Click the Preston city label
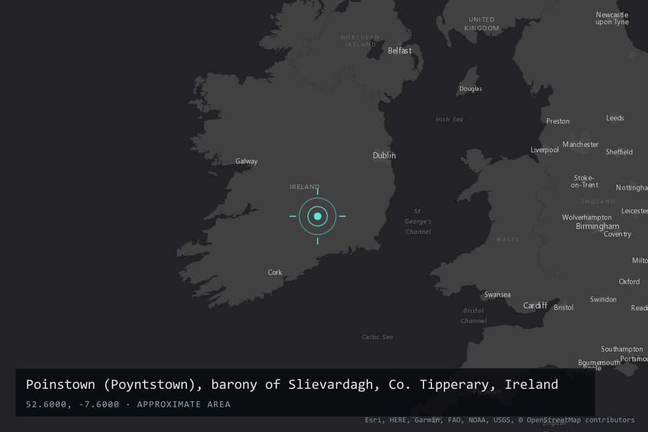 click(558, 122)
